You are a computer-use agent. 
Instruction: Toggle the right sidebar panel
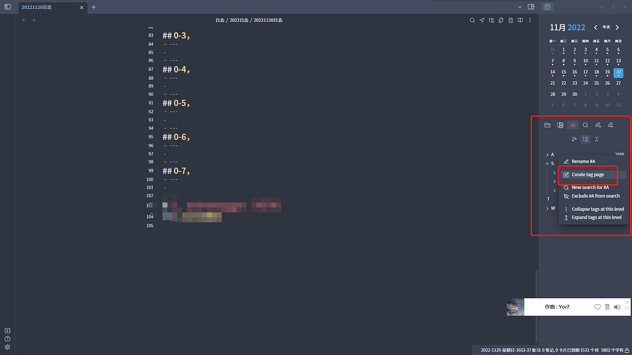coord(531,7)
